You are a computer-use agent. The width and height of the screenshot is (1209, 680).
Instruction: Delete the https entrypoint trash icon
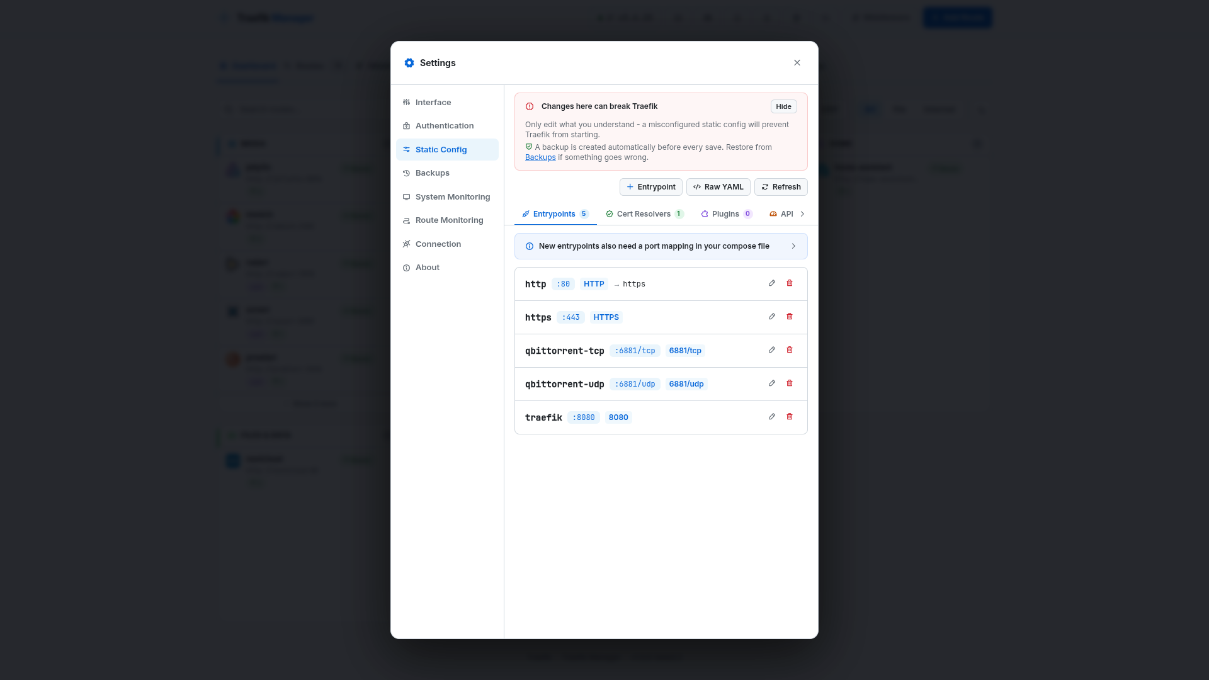(790, 317)
